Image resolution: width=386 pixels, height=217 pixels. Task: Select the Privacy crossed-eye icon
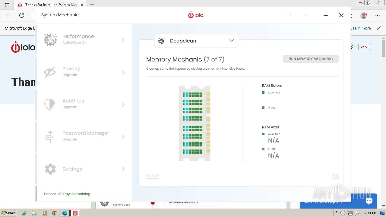(x=50, y=72)
